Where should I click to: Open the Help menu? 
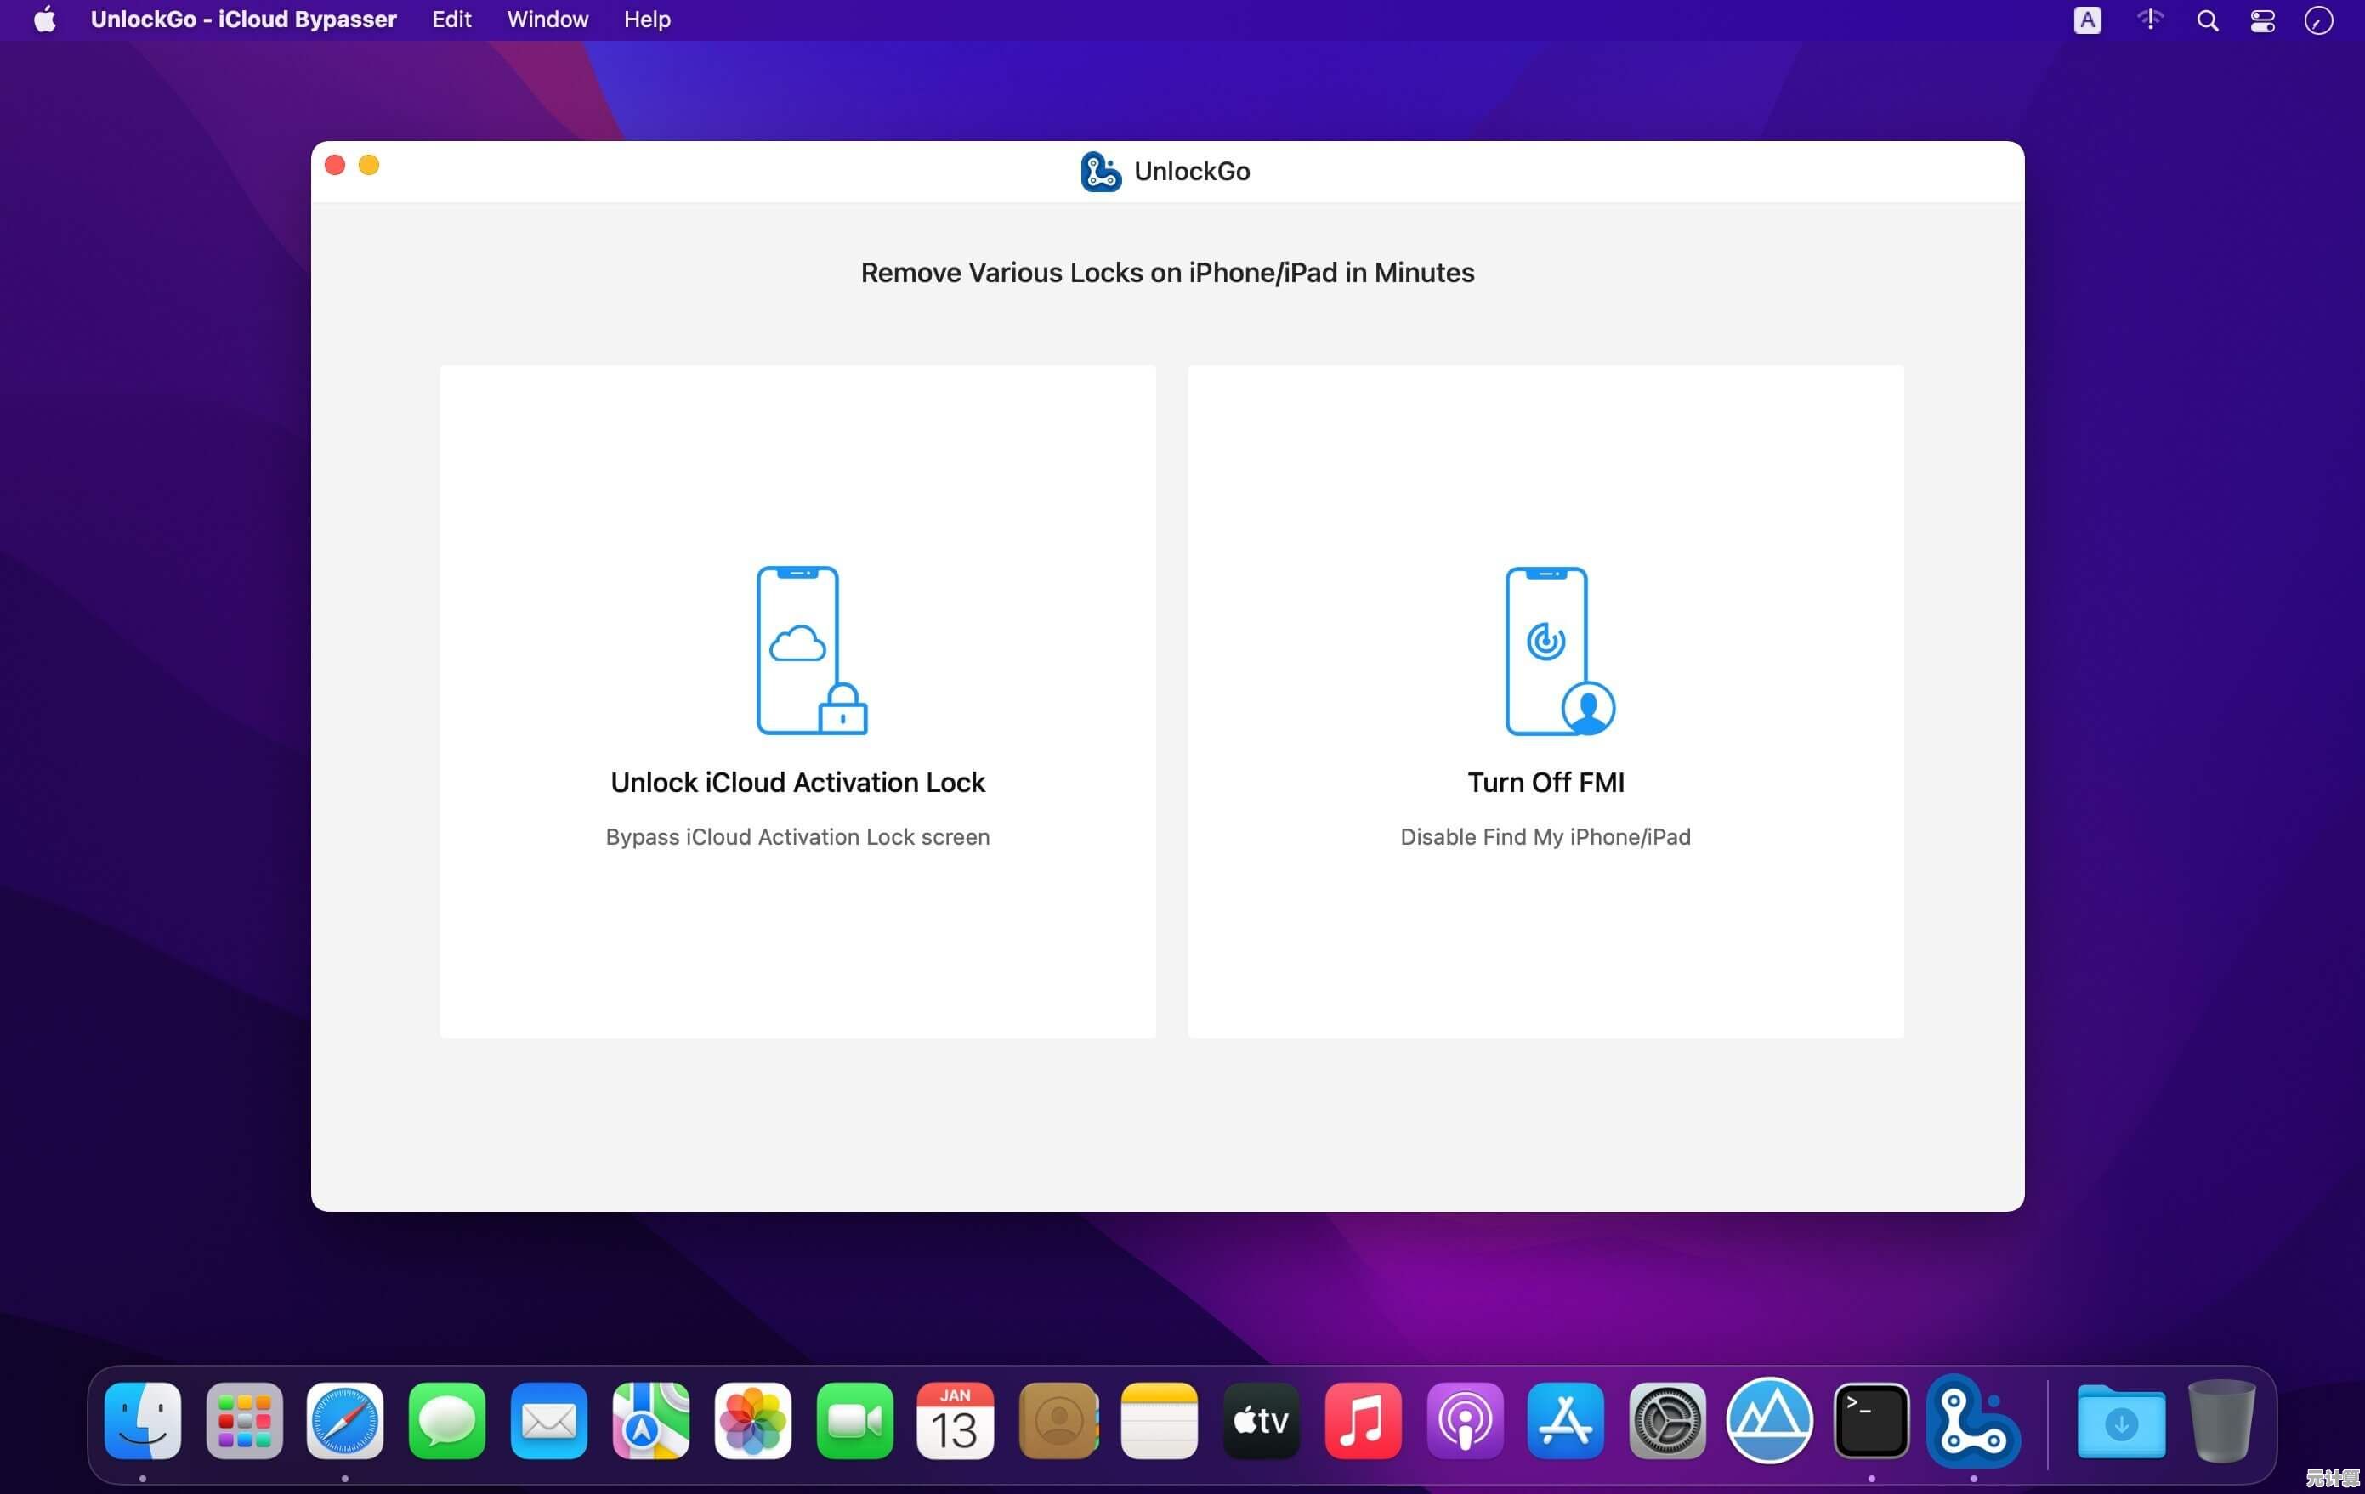(646, 20)
